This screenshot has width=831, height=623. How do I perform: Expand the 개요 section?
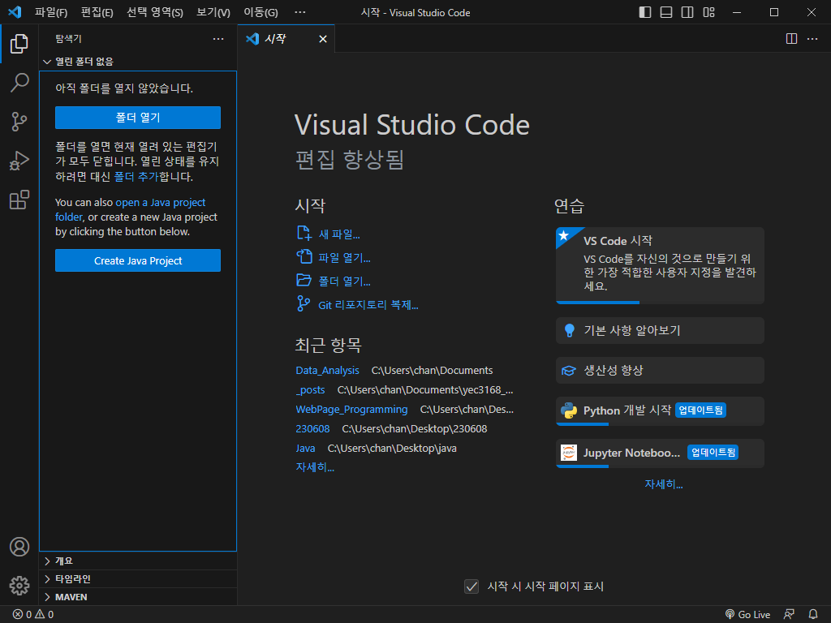[x=138, y=561]
